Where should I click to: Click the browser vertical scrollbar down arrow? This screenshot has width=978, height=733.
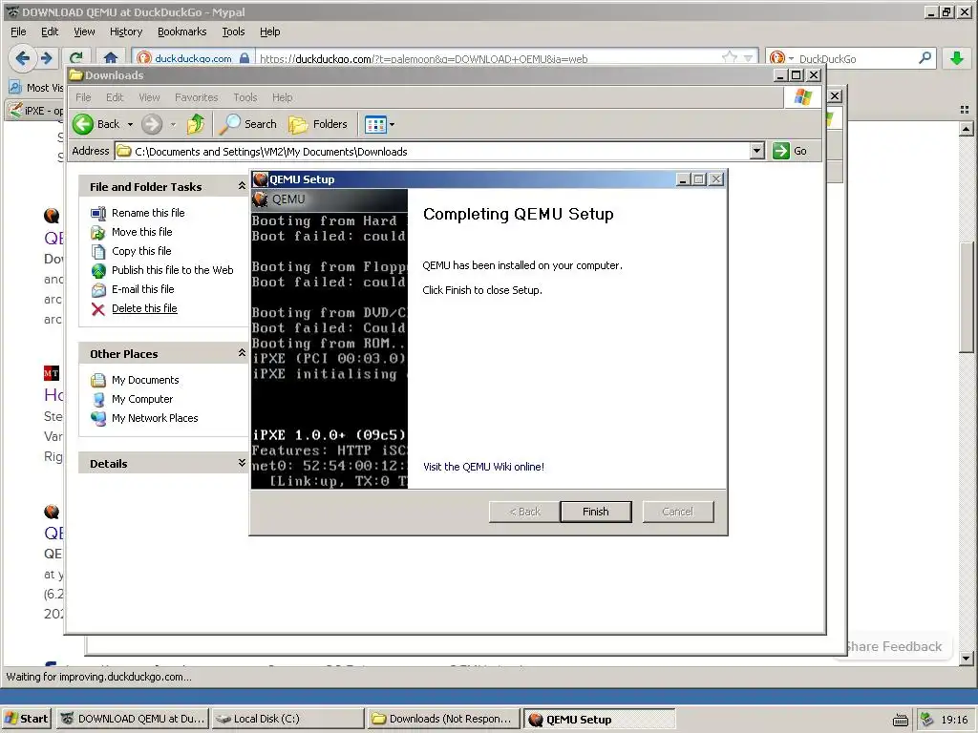coord(967,659)
